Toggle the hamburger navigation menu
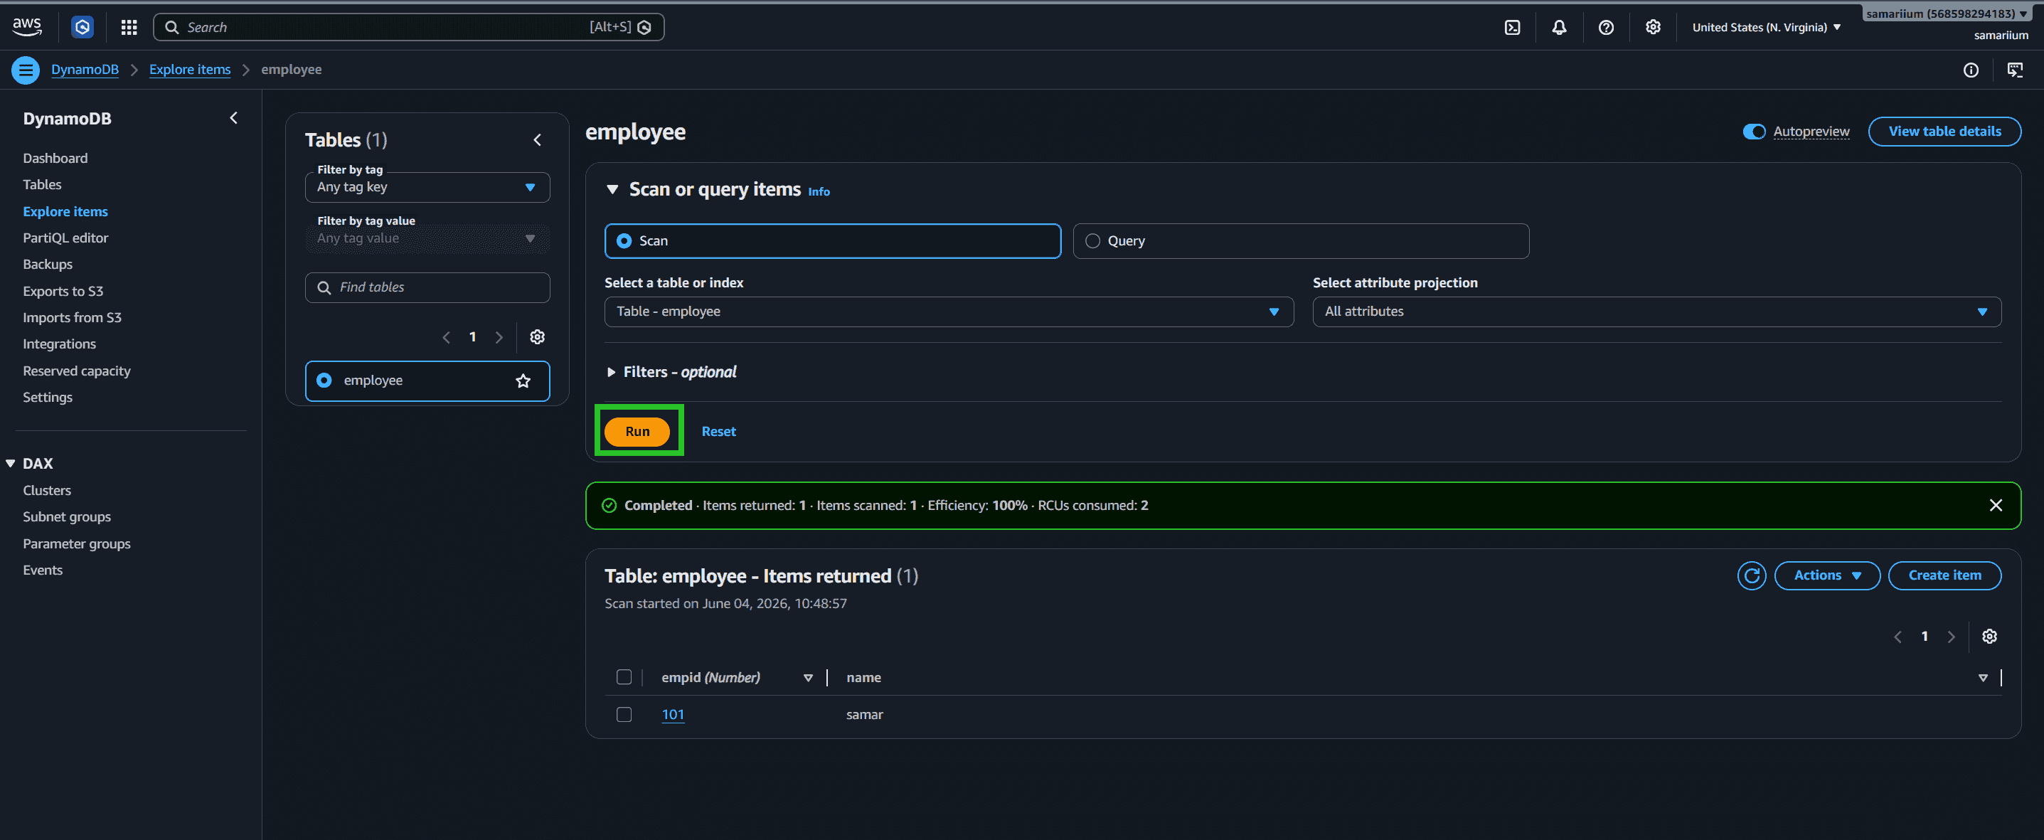Image resolution: width=2044 pixels, height=840 pixels. tap(26, 70)
